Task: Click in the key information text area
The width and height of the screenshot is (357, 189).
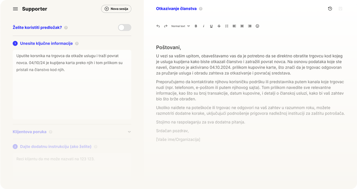Action: [72, 93]
